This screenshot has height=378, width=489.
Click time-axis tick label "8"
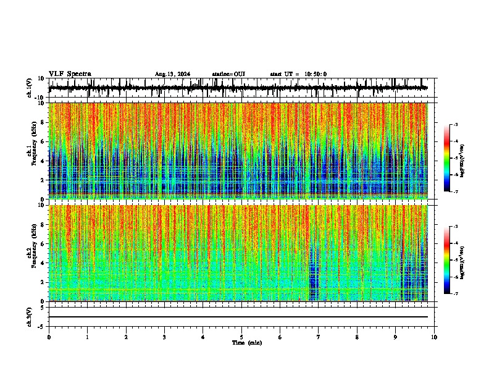(x=357, y=337)
